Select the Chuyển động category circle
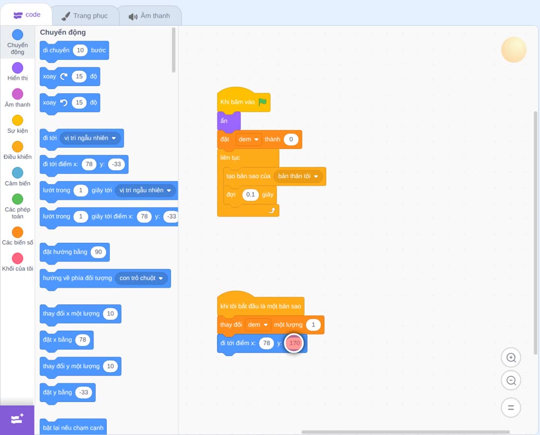540x435 pixels. (x=18, y=35)
